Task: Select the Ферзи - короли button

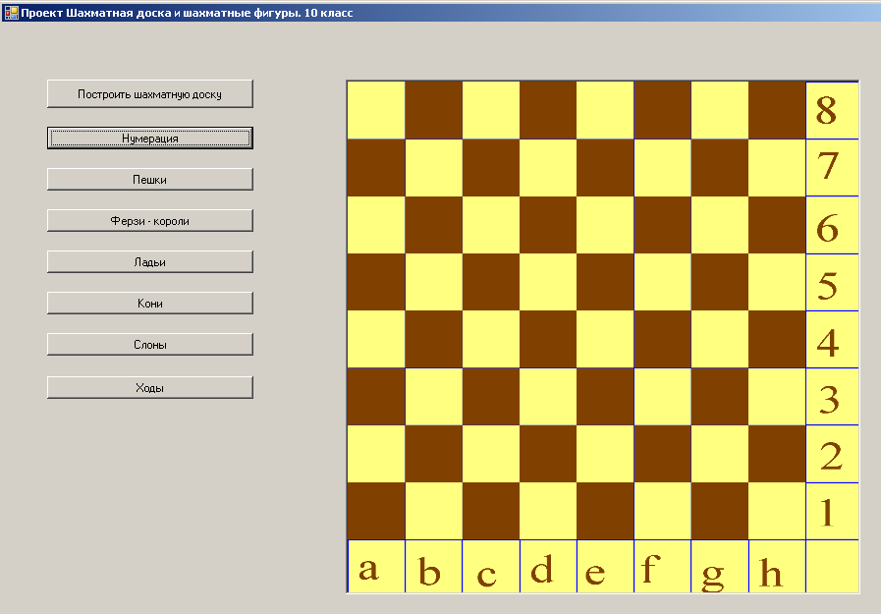Action: [x=150, y=221]
